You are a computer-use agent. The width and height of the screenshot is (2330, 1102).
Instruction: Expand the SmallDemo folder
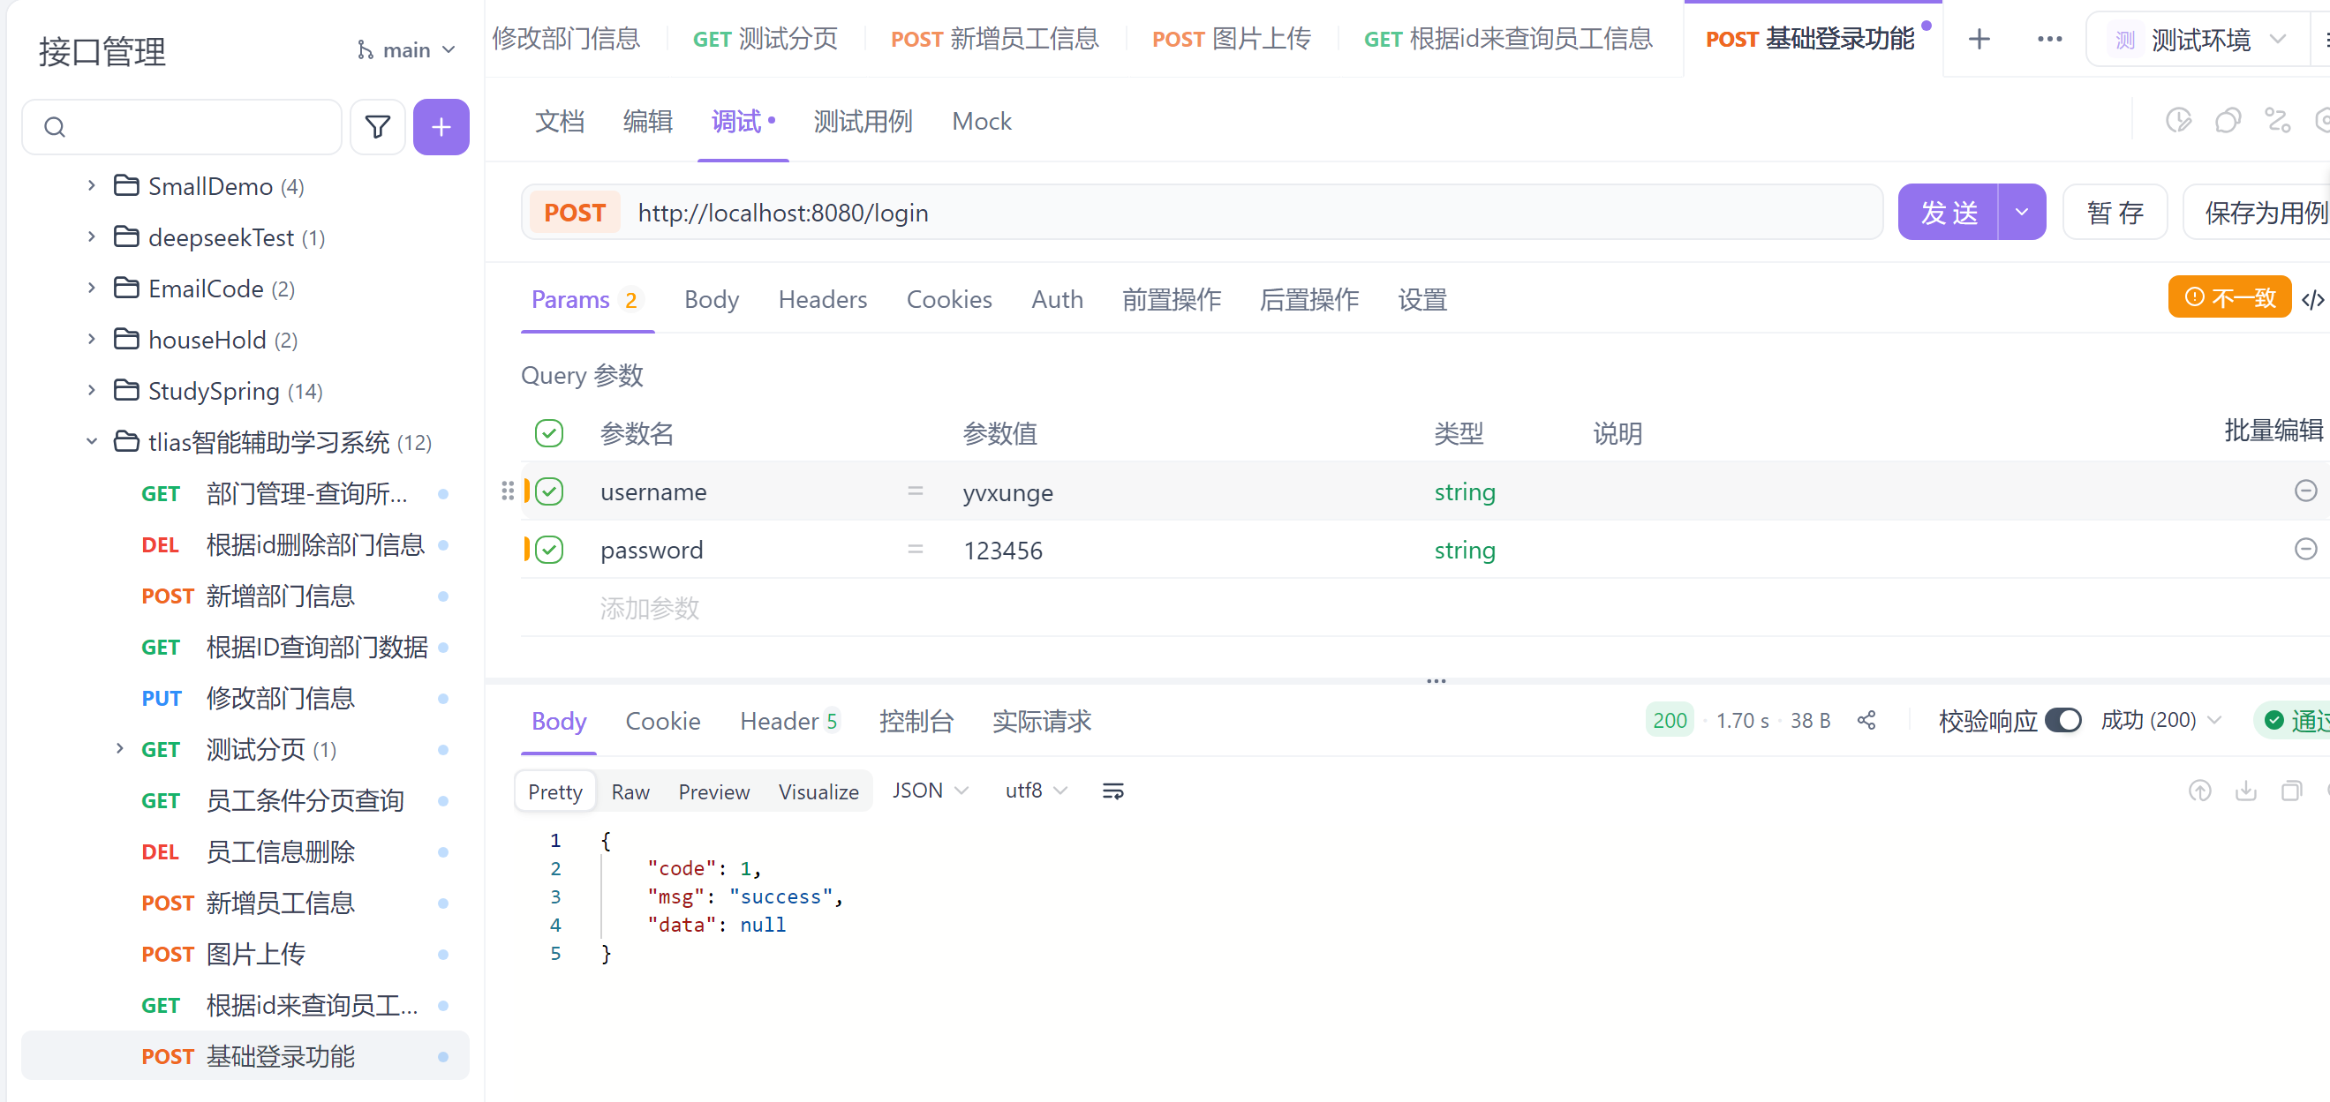tap(91, 185)
